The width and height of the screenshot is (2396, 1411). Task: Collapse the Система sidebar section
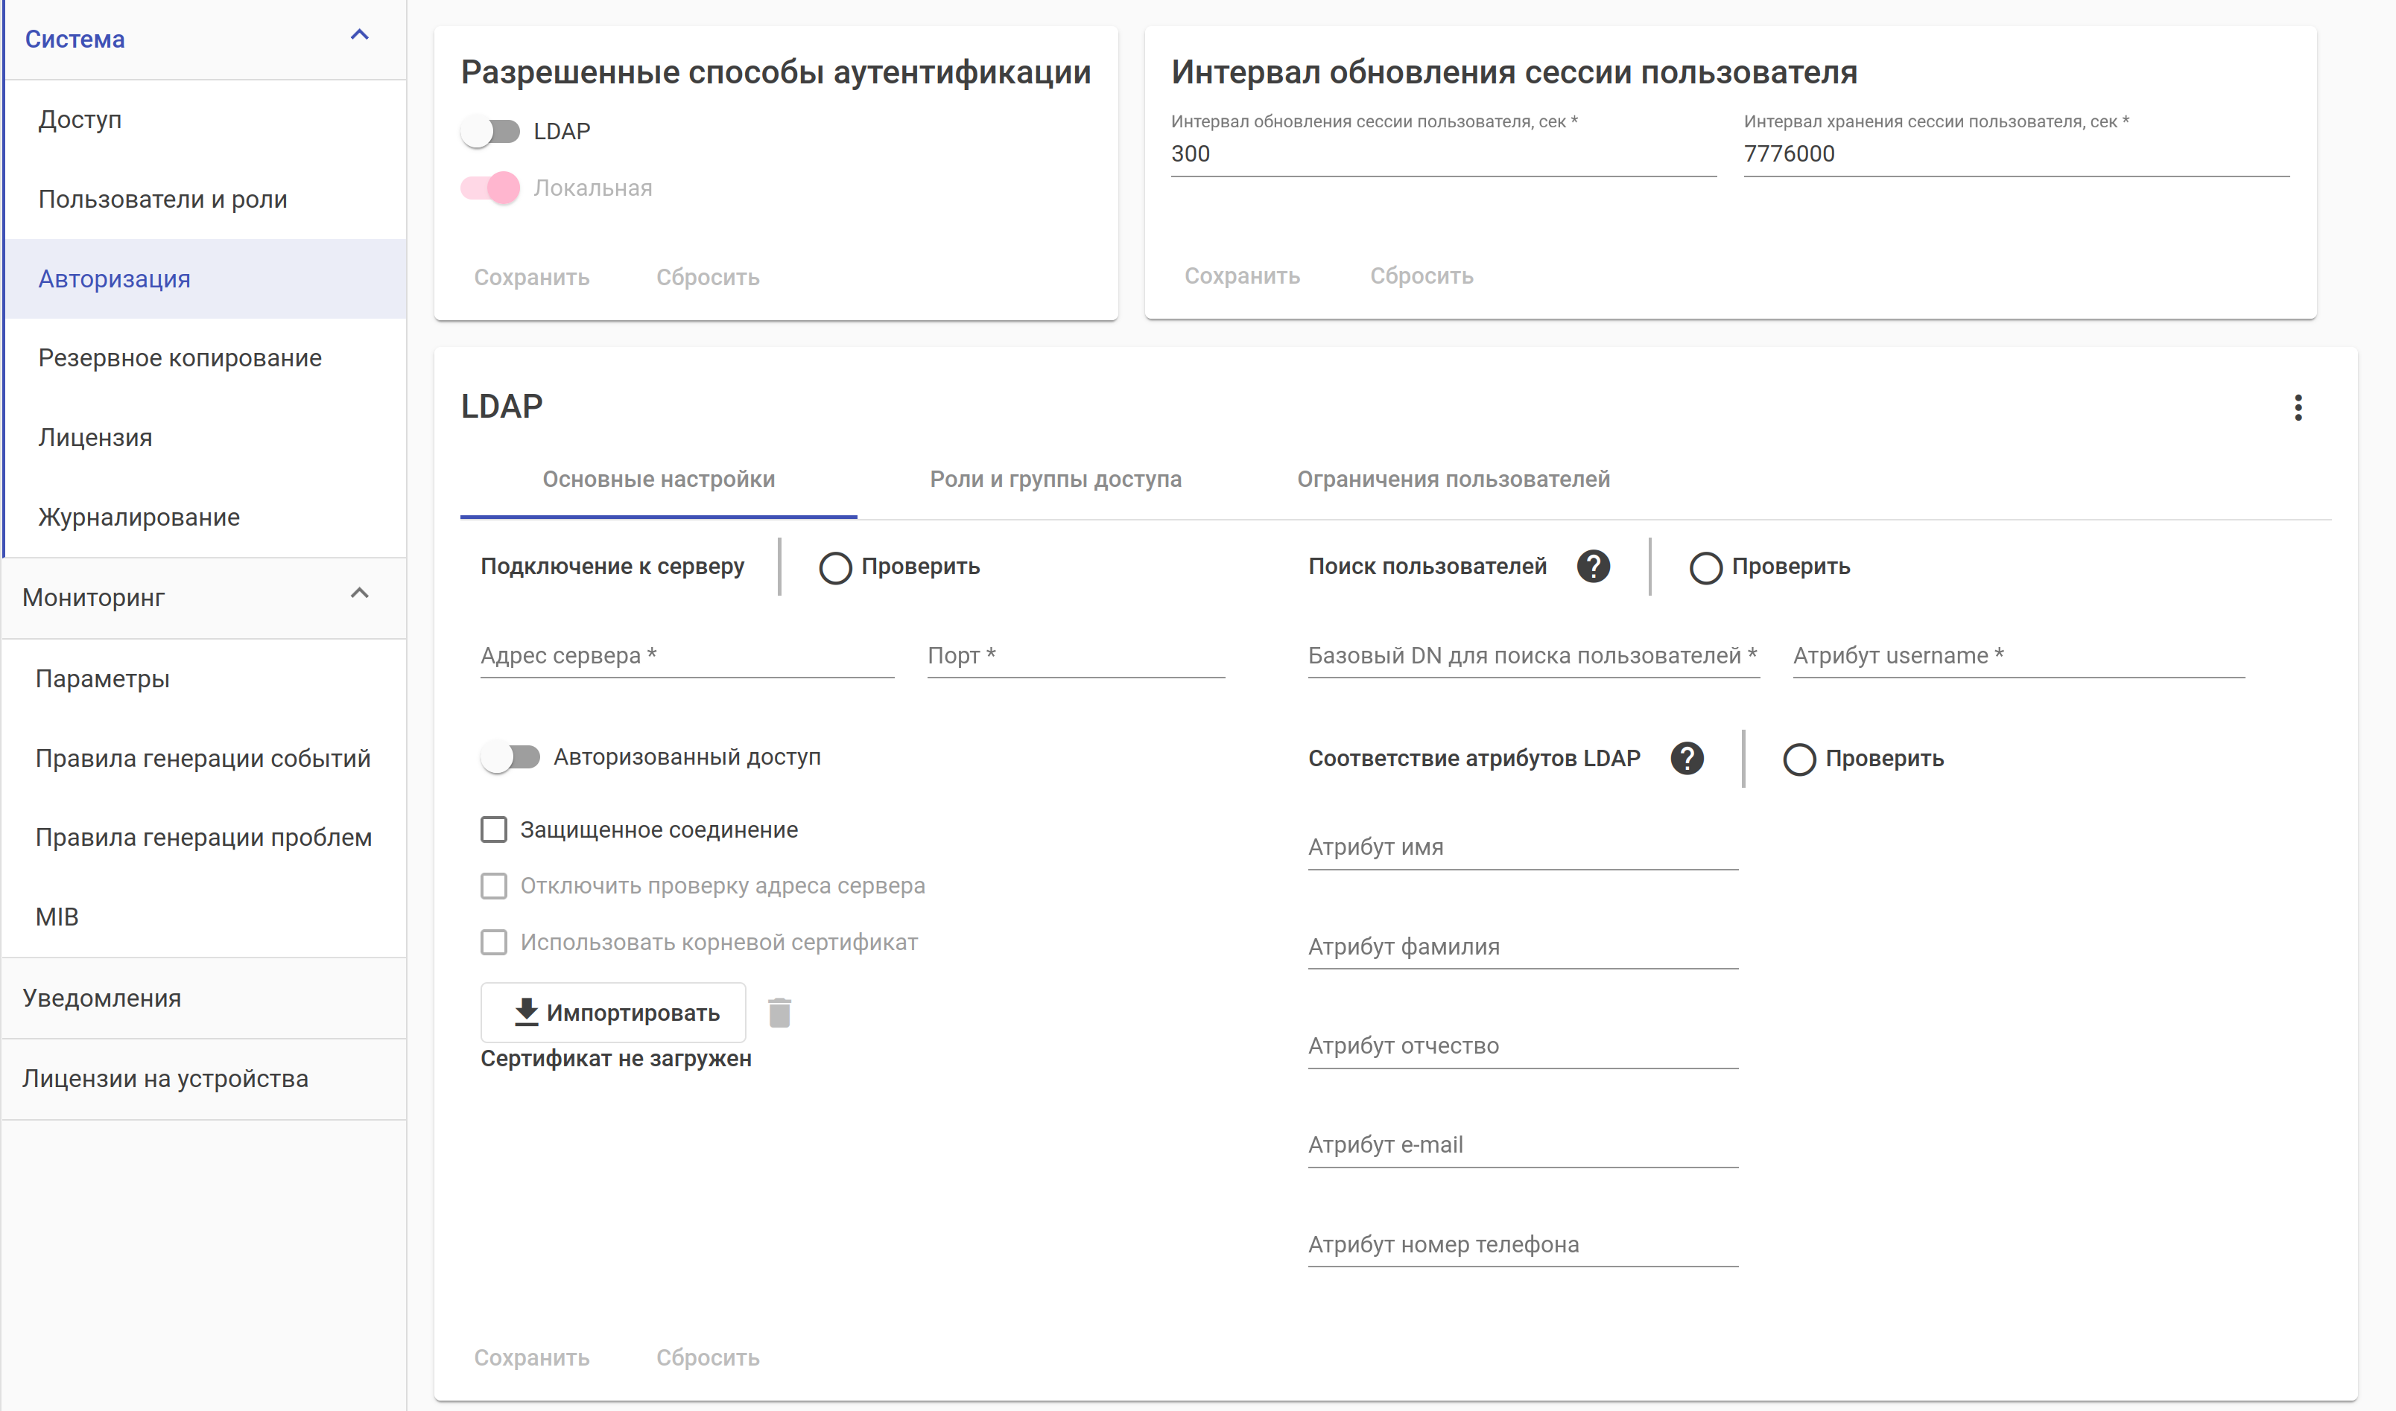(x=360, y=36)
